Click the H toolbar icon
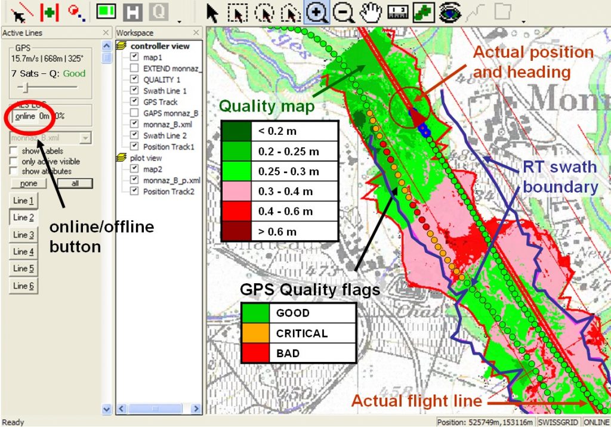This screenshot has height=427, width=611. tap(132, 12)
